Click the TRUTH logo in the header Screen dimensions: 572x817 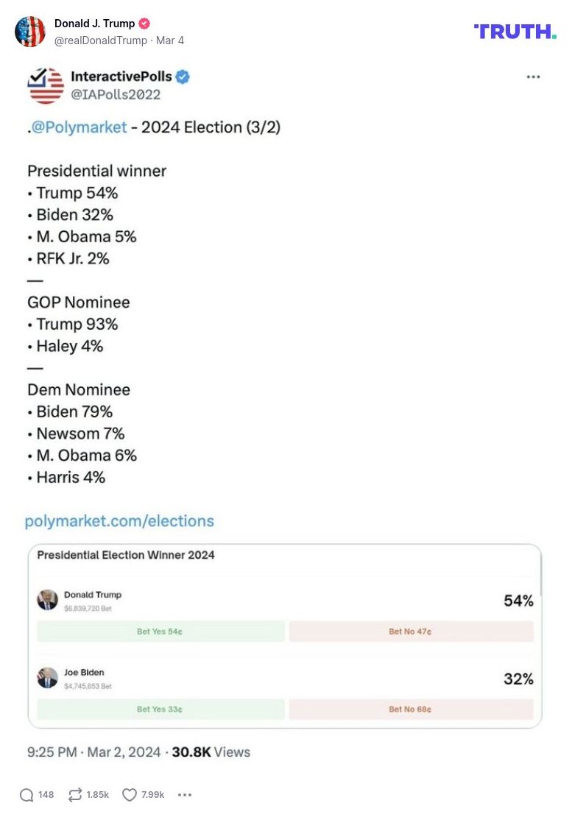pyautogui.click(x=514, y=32)
